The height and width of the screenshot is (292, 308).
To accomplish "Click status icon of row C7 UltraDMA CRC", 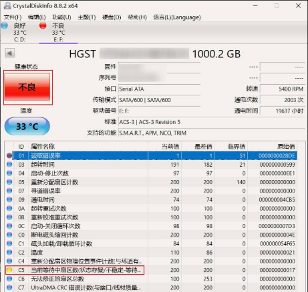I will coord(9,287).
